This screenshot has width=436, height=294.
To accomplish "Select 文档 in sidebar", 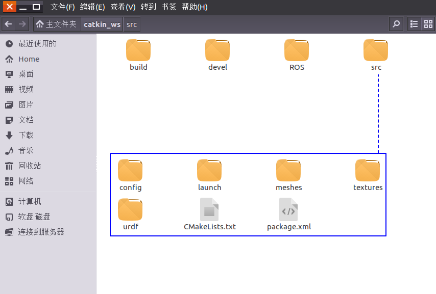I will [48, 120].
